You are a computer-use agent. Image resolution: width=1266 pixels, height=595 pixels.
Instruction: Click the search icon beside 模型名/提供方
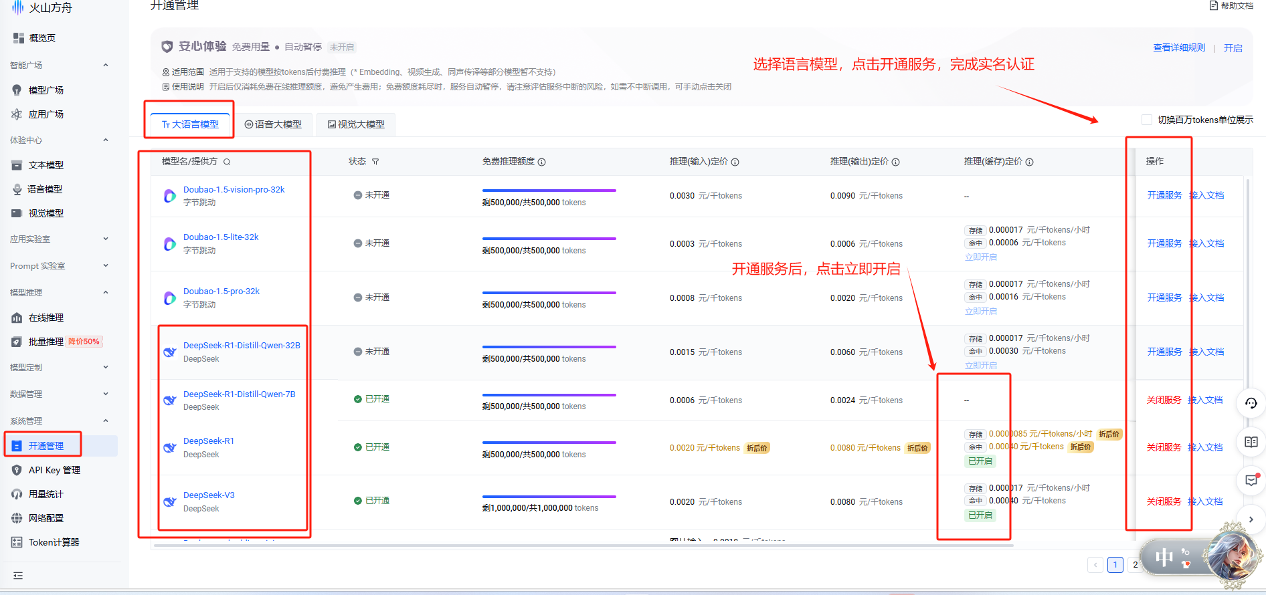227,162
